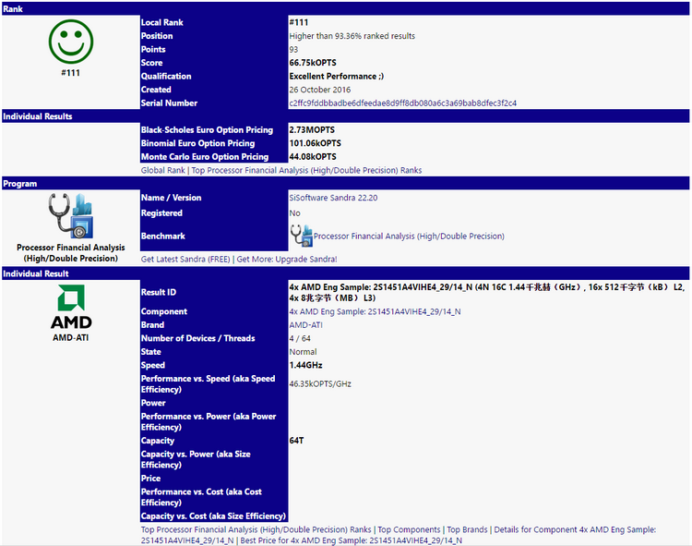Open the Component row's AMD Eng Sample link
The width and height of the screenshot is (692, 546).
point(375,312)
